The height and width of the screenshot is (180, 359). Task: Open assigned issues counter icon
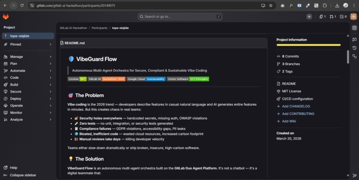pyautogui.click(x=322, y=16)
